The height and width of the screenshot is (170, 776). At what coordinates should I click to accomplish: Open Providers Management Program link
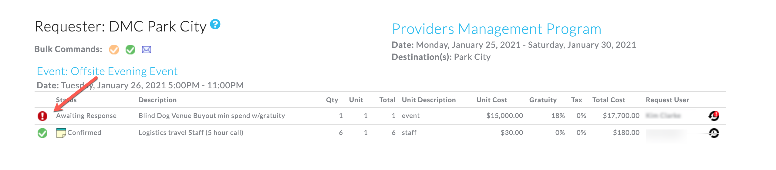pos(497,29)
